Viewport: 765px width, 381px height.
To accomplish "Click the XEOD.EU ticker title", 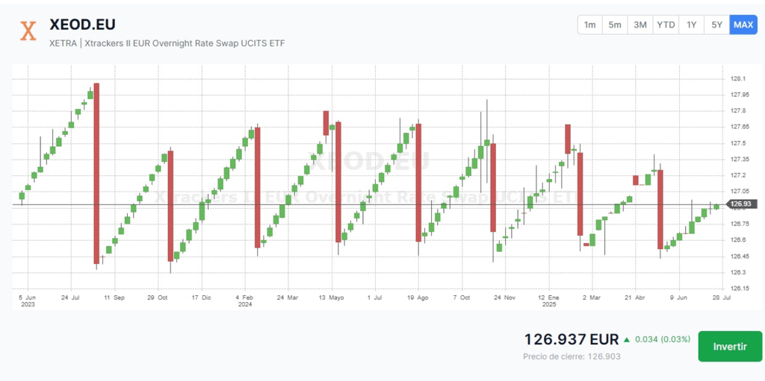I will tap(82, 25).
